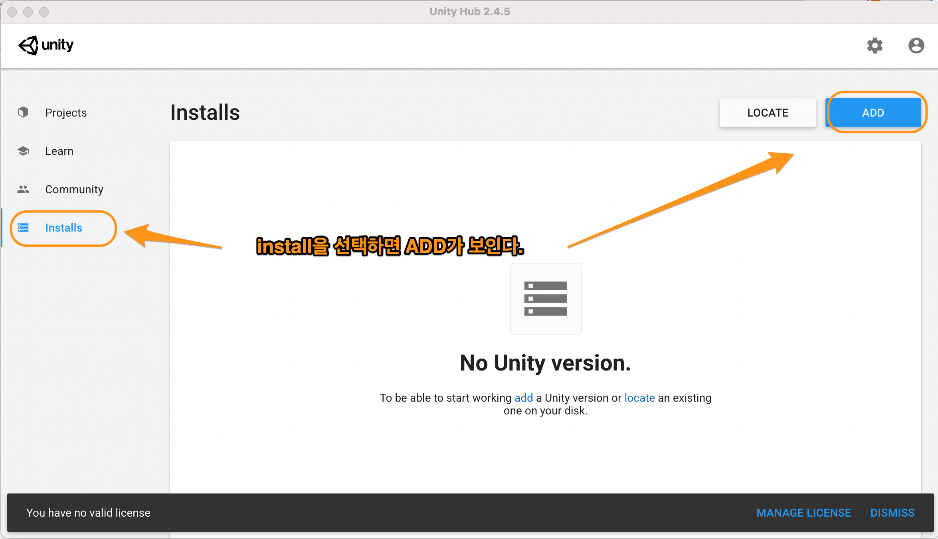Screen dimensions: 938x539
Task: Click MANAGE LICENSE in the notification bar
Action: click(803, 513)
